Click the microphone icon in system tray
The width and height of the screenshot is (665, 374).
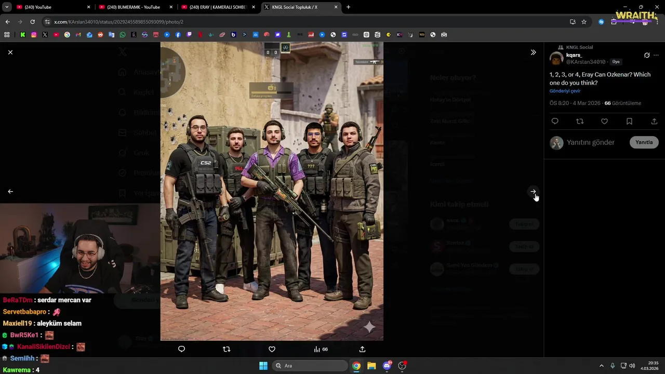613,366
